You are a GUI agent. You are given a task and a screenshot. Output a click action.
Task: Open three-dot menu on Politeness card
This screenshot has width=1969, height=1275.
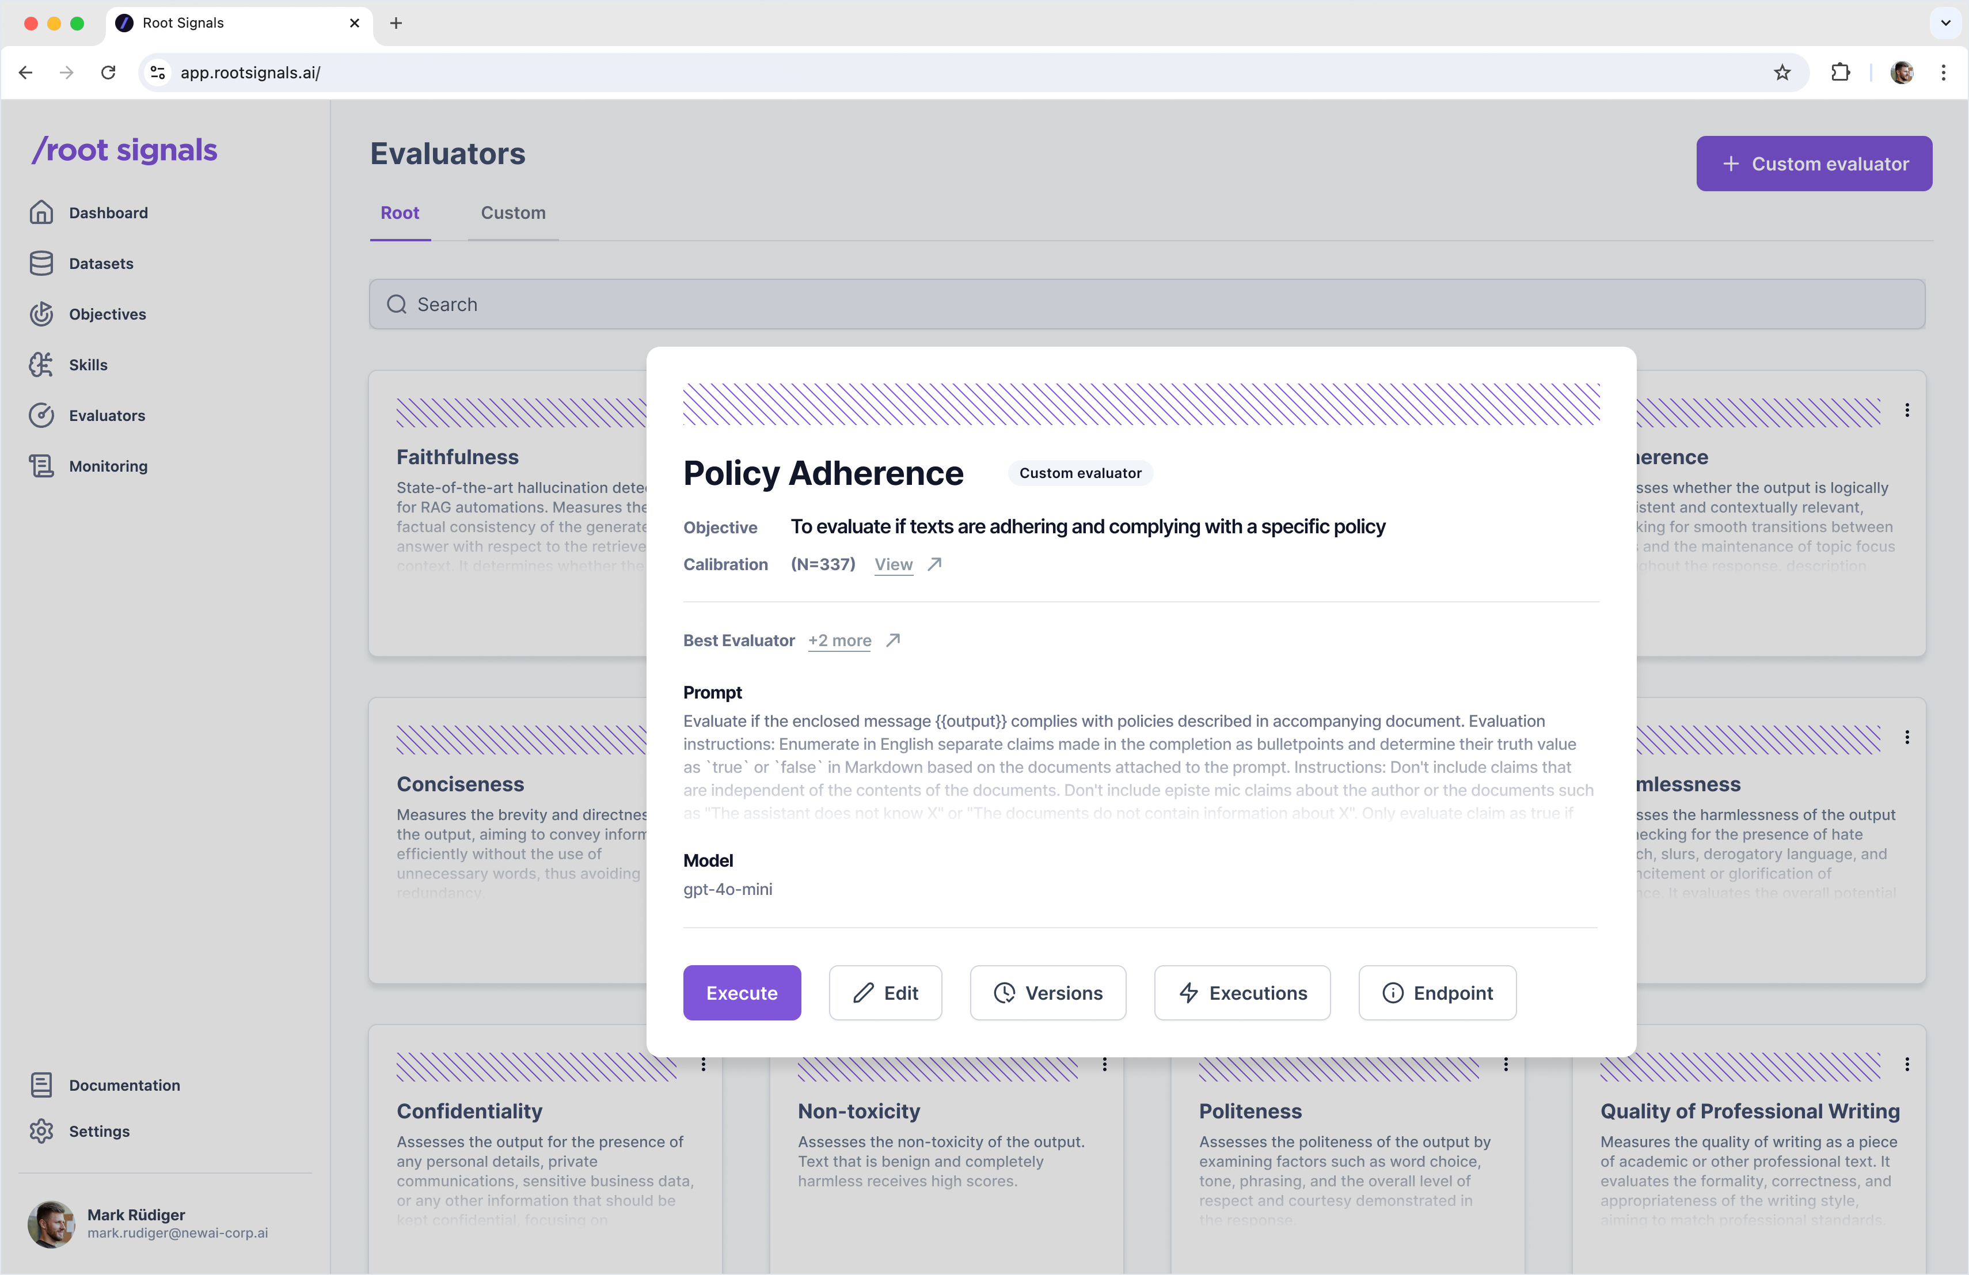1505,1065
